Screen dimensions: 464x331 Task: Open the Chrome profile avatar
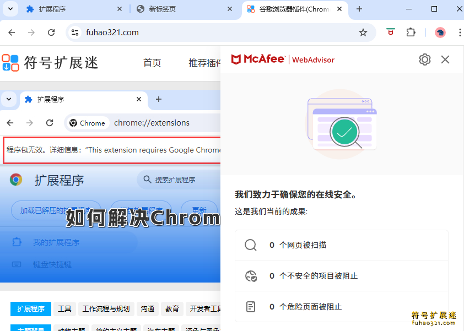(x=440, y=32)
